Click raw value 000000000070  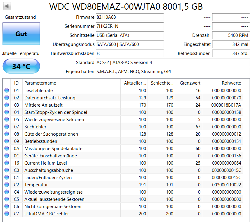click(x=227, y=98)
